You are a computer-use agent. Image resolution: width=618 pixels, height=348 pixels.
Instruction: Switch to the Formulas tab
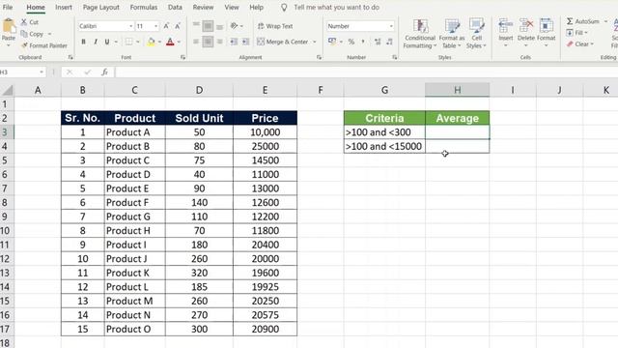pos(144,7)
